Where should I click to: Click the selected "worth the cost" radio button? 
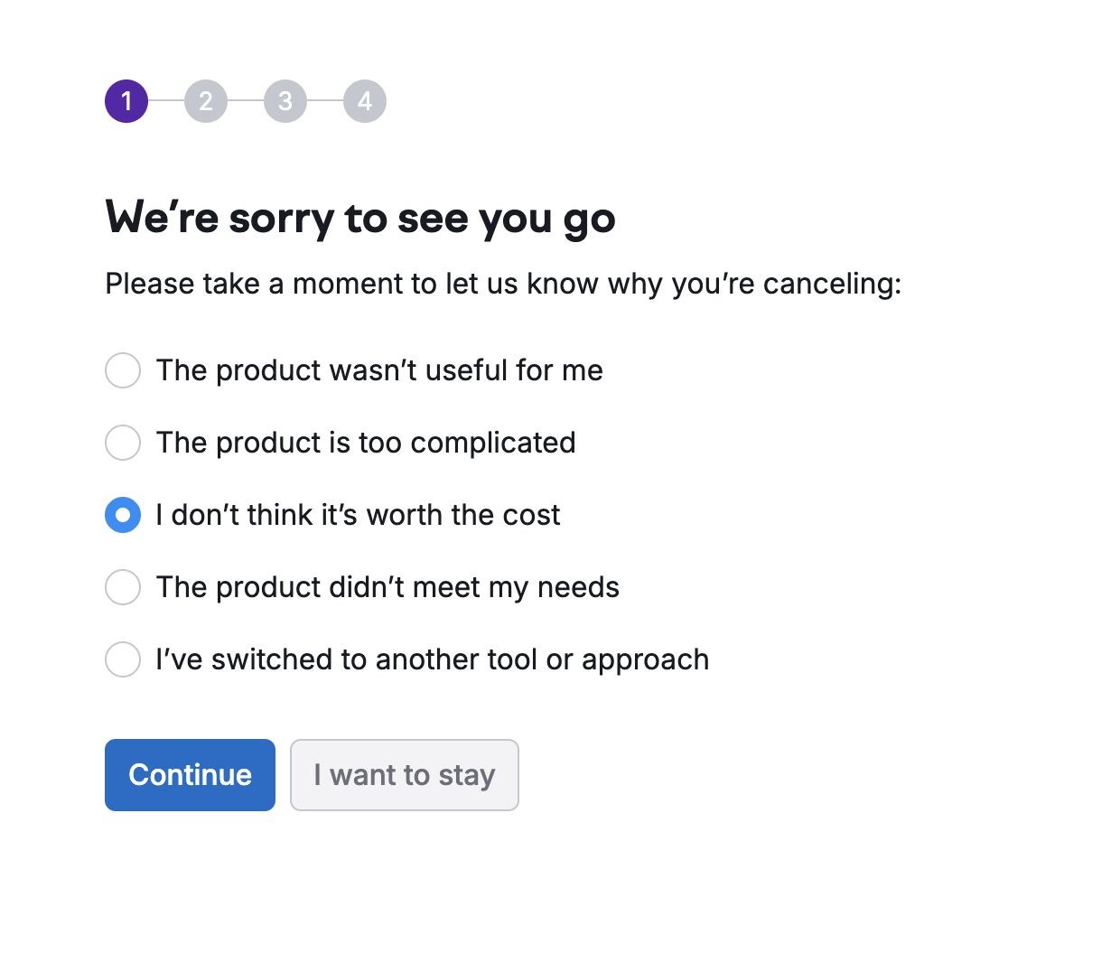click(123, 515)
